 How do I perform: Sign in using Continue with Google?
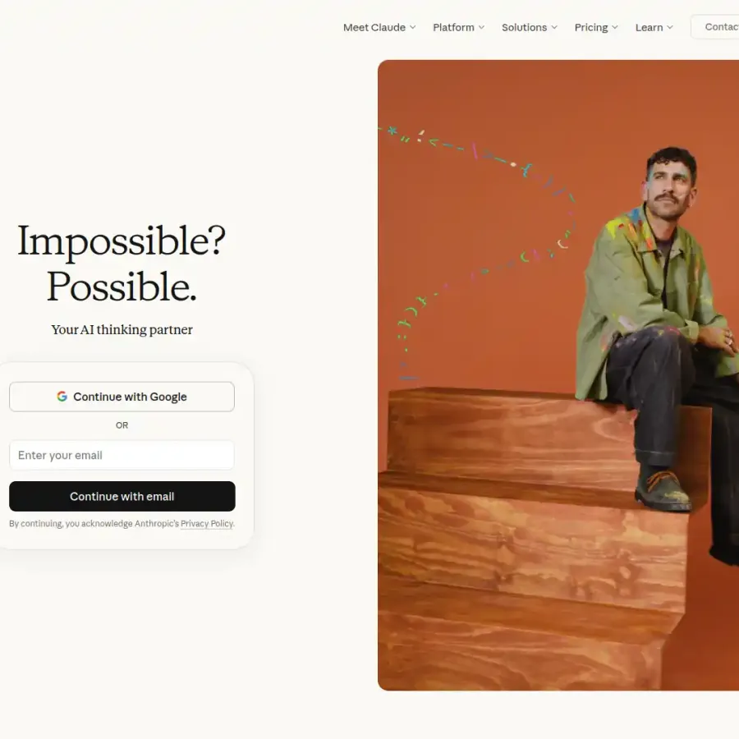pos(122,397)
